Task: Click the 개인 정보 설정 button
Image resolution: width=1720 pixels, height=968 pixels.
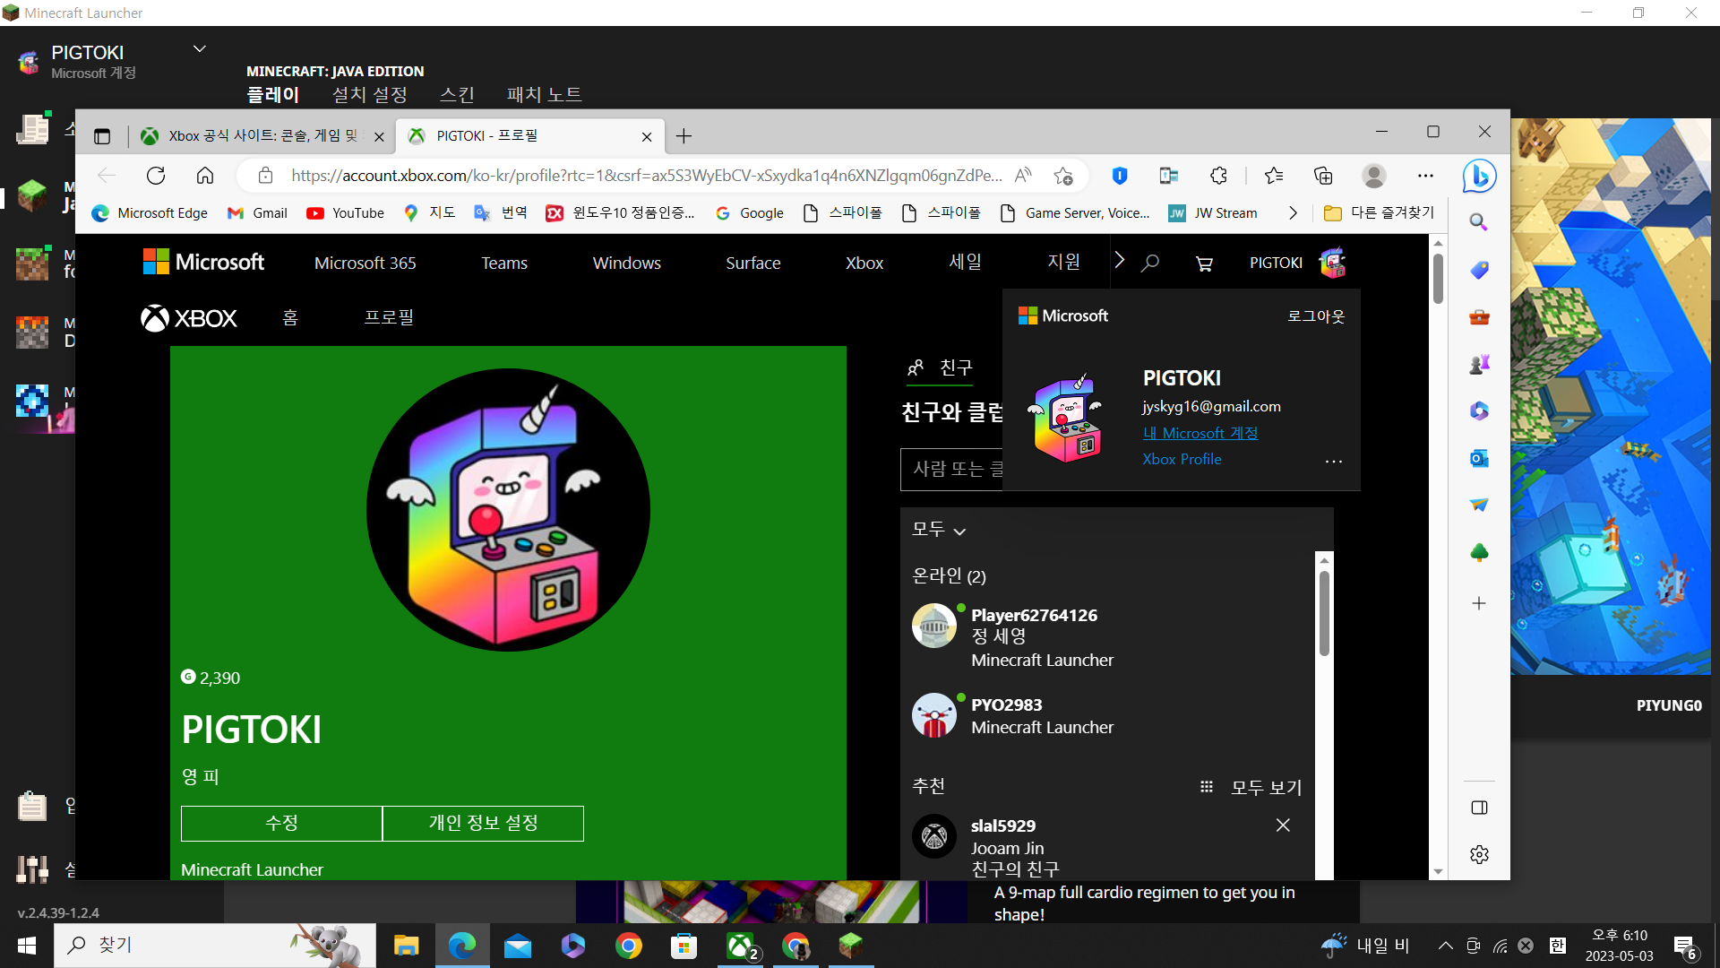Action: (x=483, y=823)
